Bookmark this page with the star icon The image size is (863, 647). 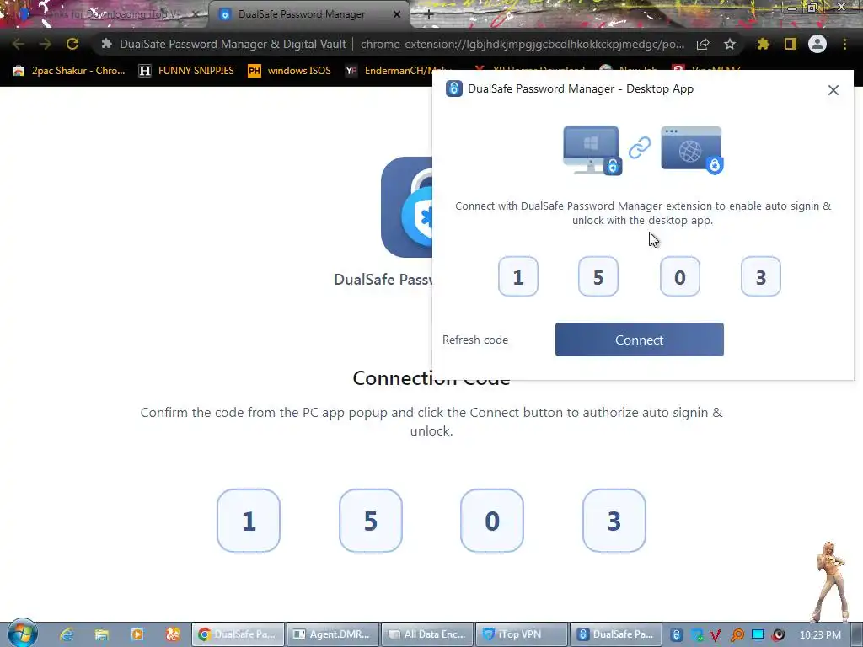[x=730, y=44]
